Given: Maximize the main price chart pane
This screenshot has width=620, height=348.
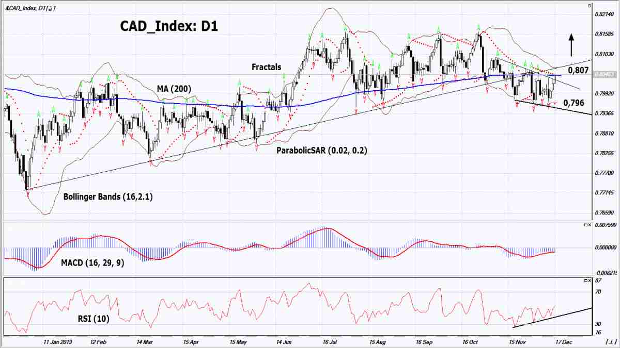Looking at the screenshot, I should point(590,6).
